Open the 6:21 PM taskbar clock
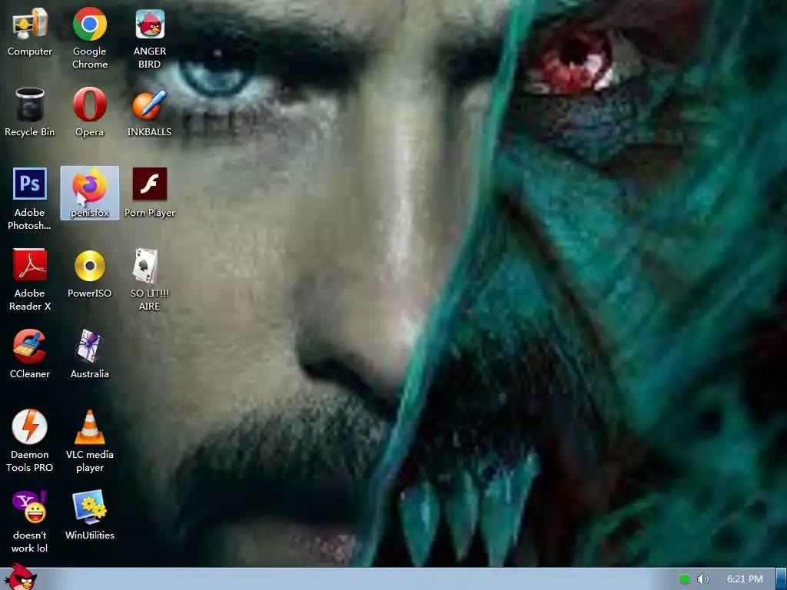 745,579
